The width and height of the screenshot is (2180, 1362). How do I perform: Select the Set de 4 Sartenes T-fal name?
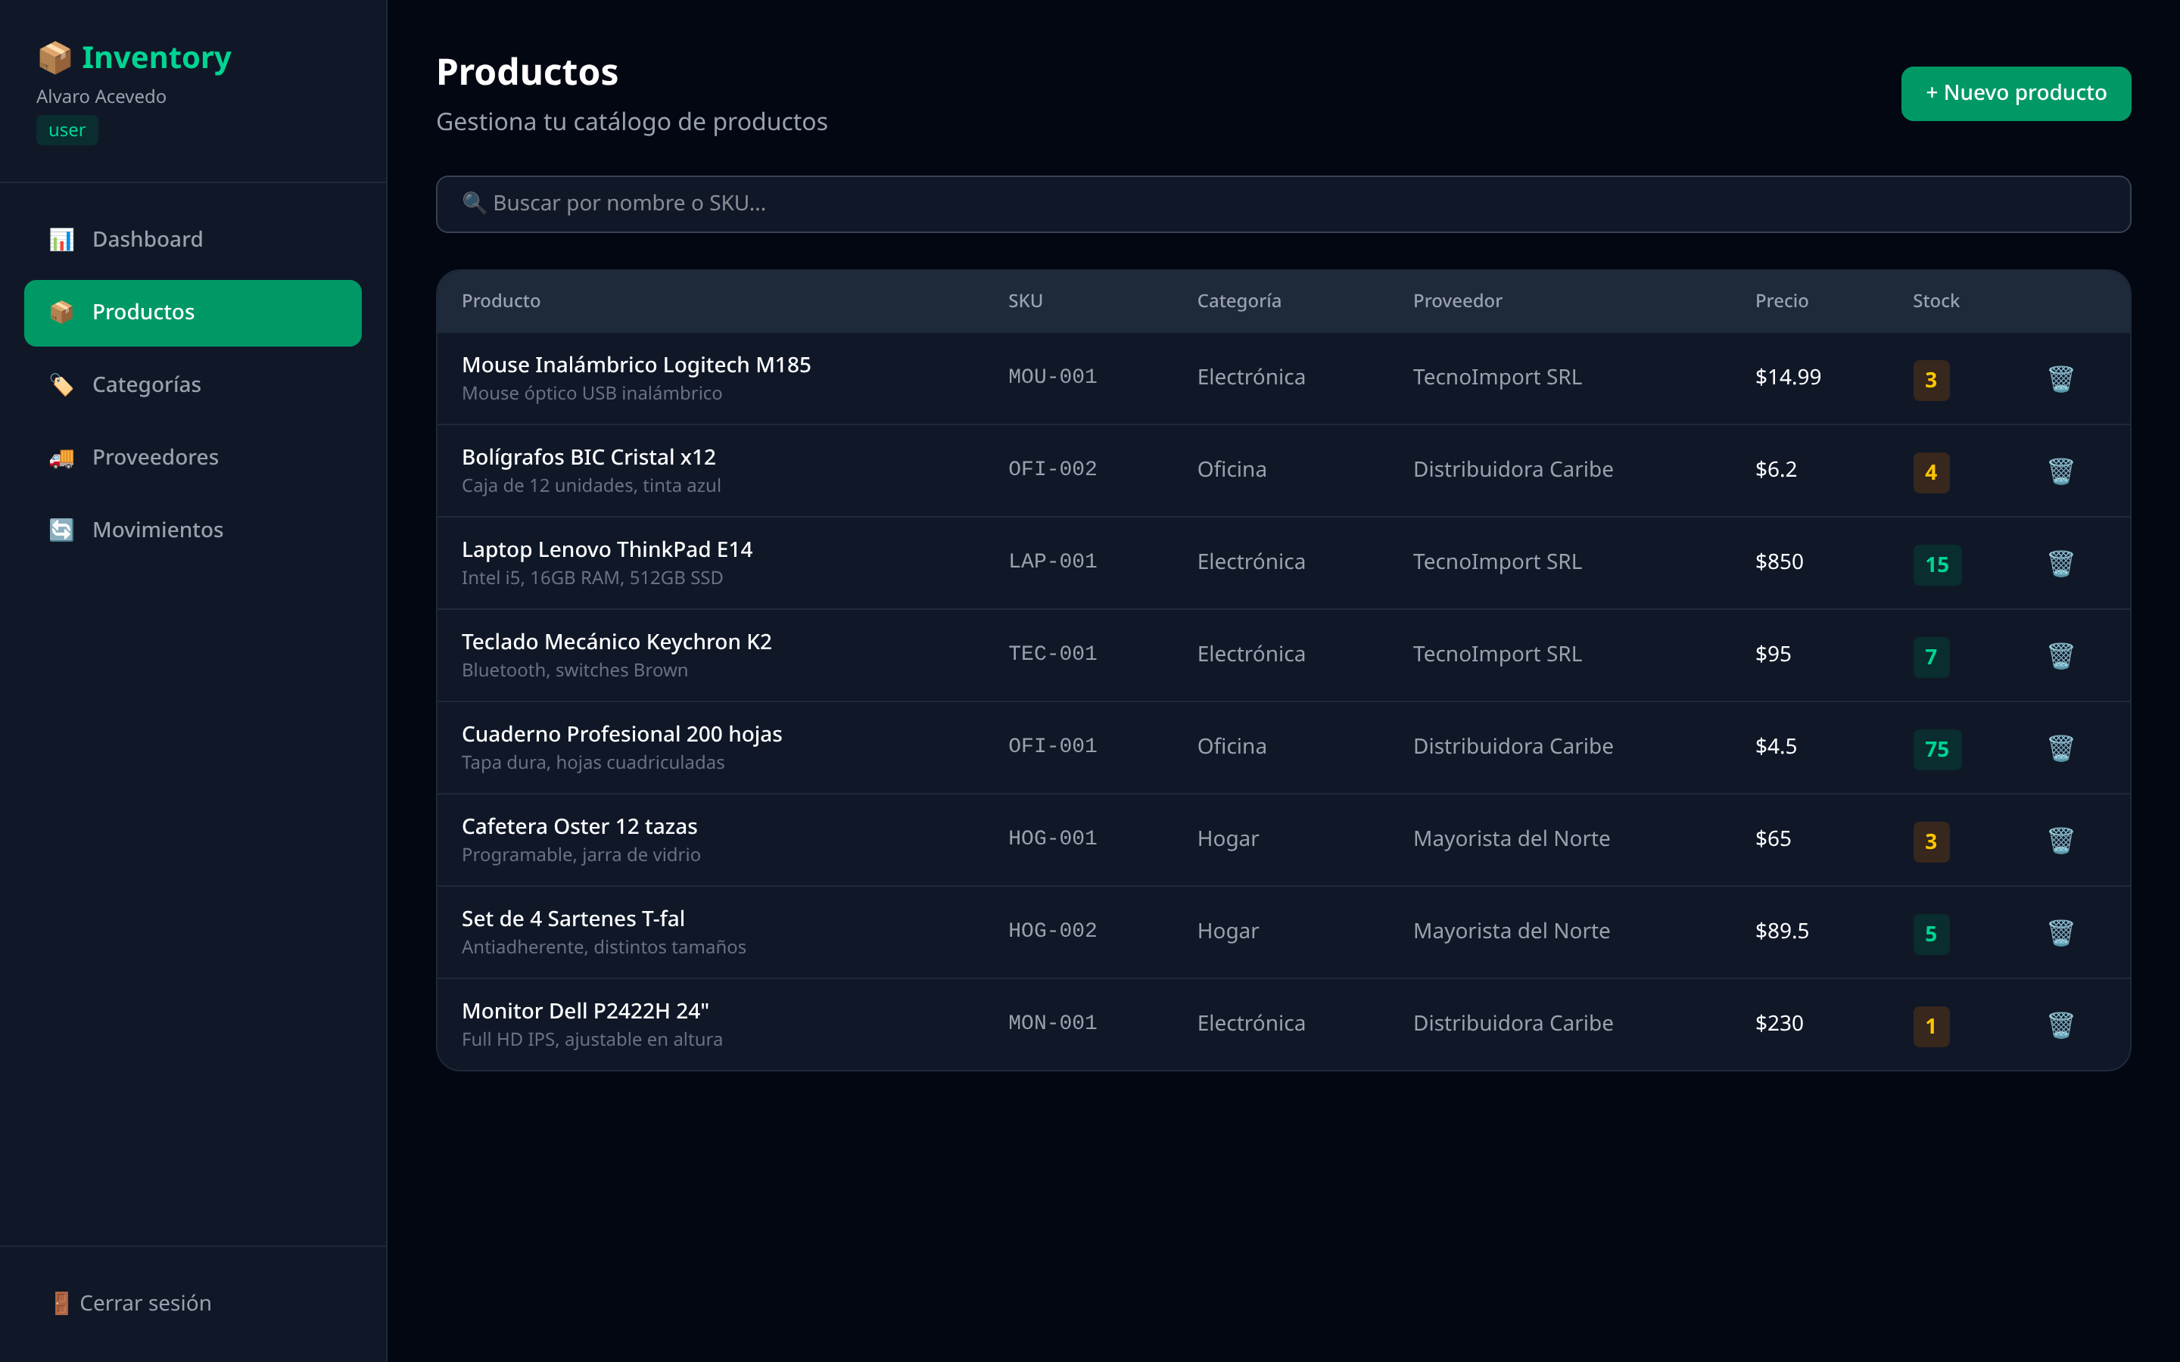click(x=573, y=919)
